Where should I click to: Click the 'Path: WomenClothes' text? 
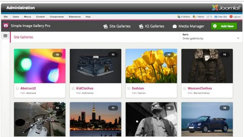click(x=199, y=93)
